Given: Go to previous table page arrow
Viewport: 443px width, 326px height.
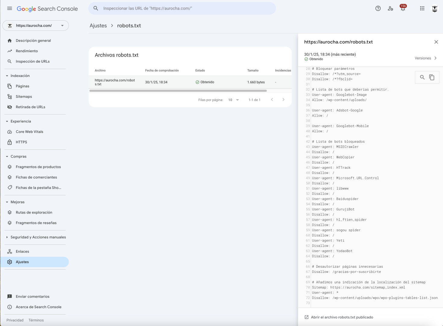Looking at the screenshot, I should pyautogui.click(x=272, y=100).
